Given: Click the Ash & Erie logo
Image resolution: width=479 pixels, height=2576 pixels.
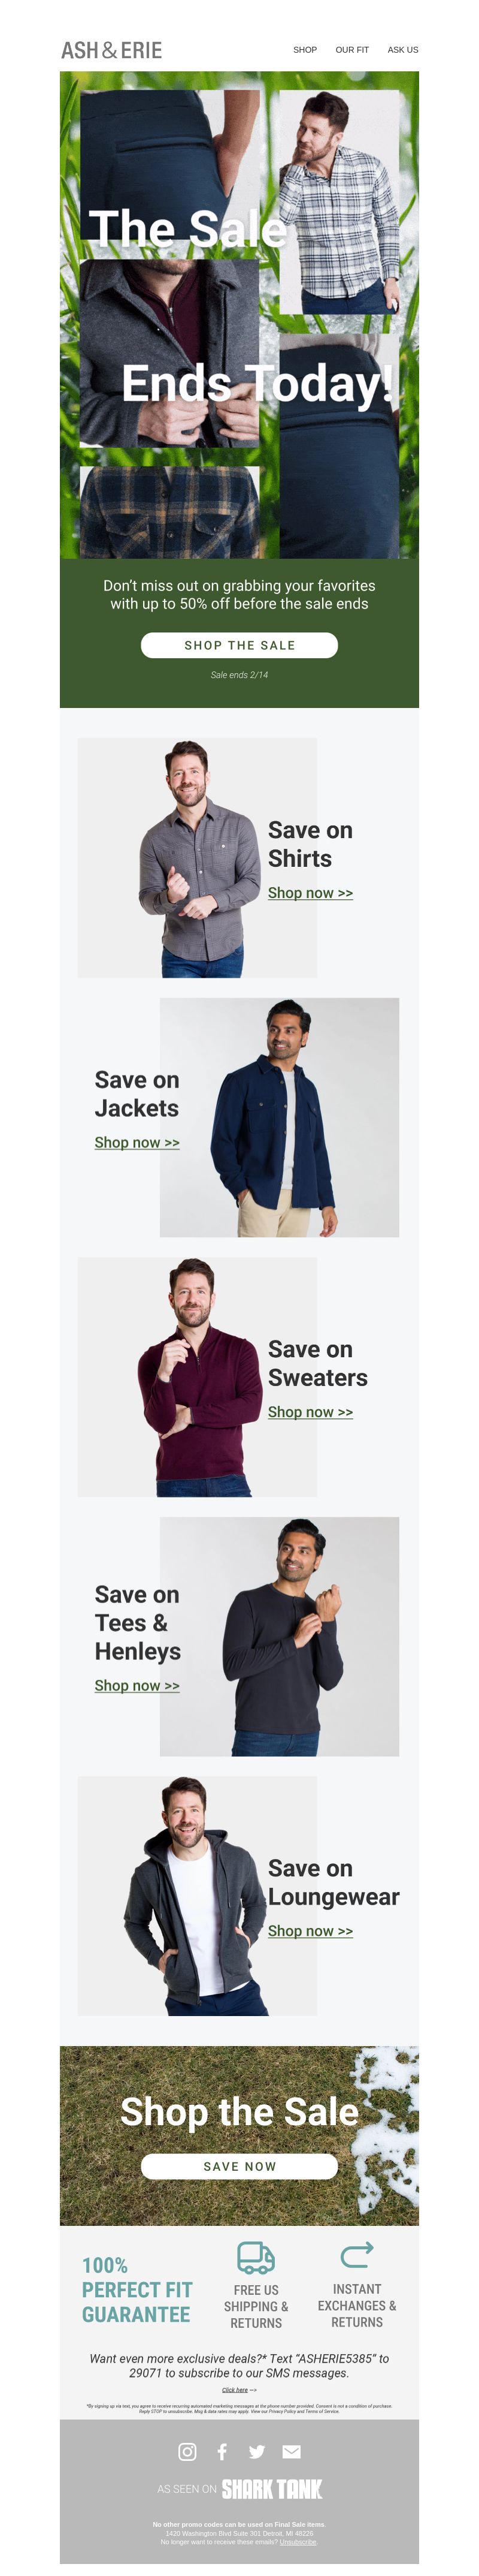Looking at the screenshot, I should tap(112, 50).
